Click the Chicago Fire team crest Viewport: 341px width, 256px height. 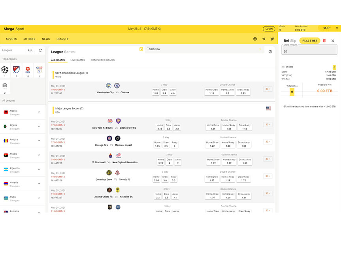109,138
